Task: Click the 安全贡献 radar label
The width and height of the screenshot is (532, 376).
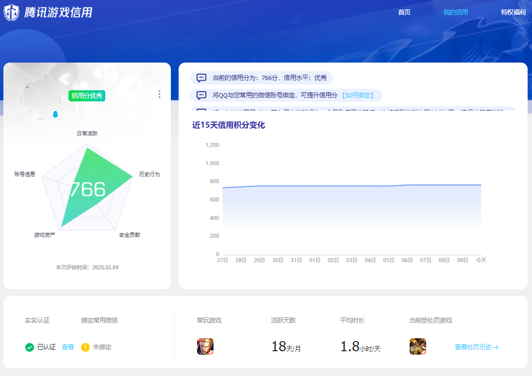Action: pos(130,235)
